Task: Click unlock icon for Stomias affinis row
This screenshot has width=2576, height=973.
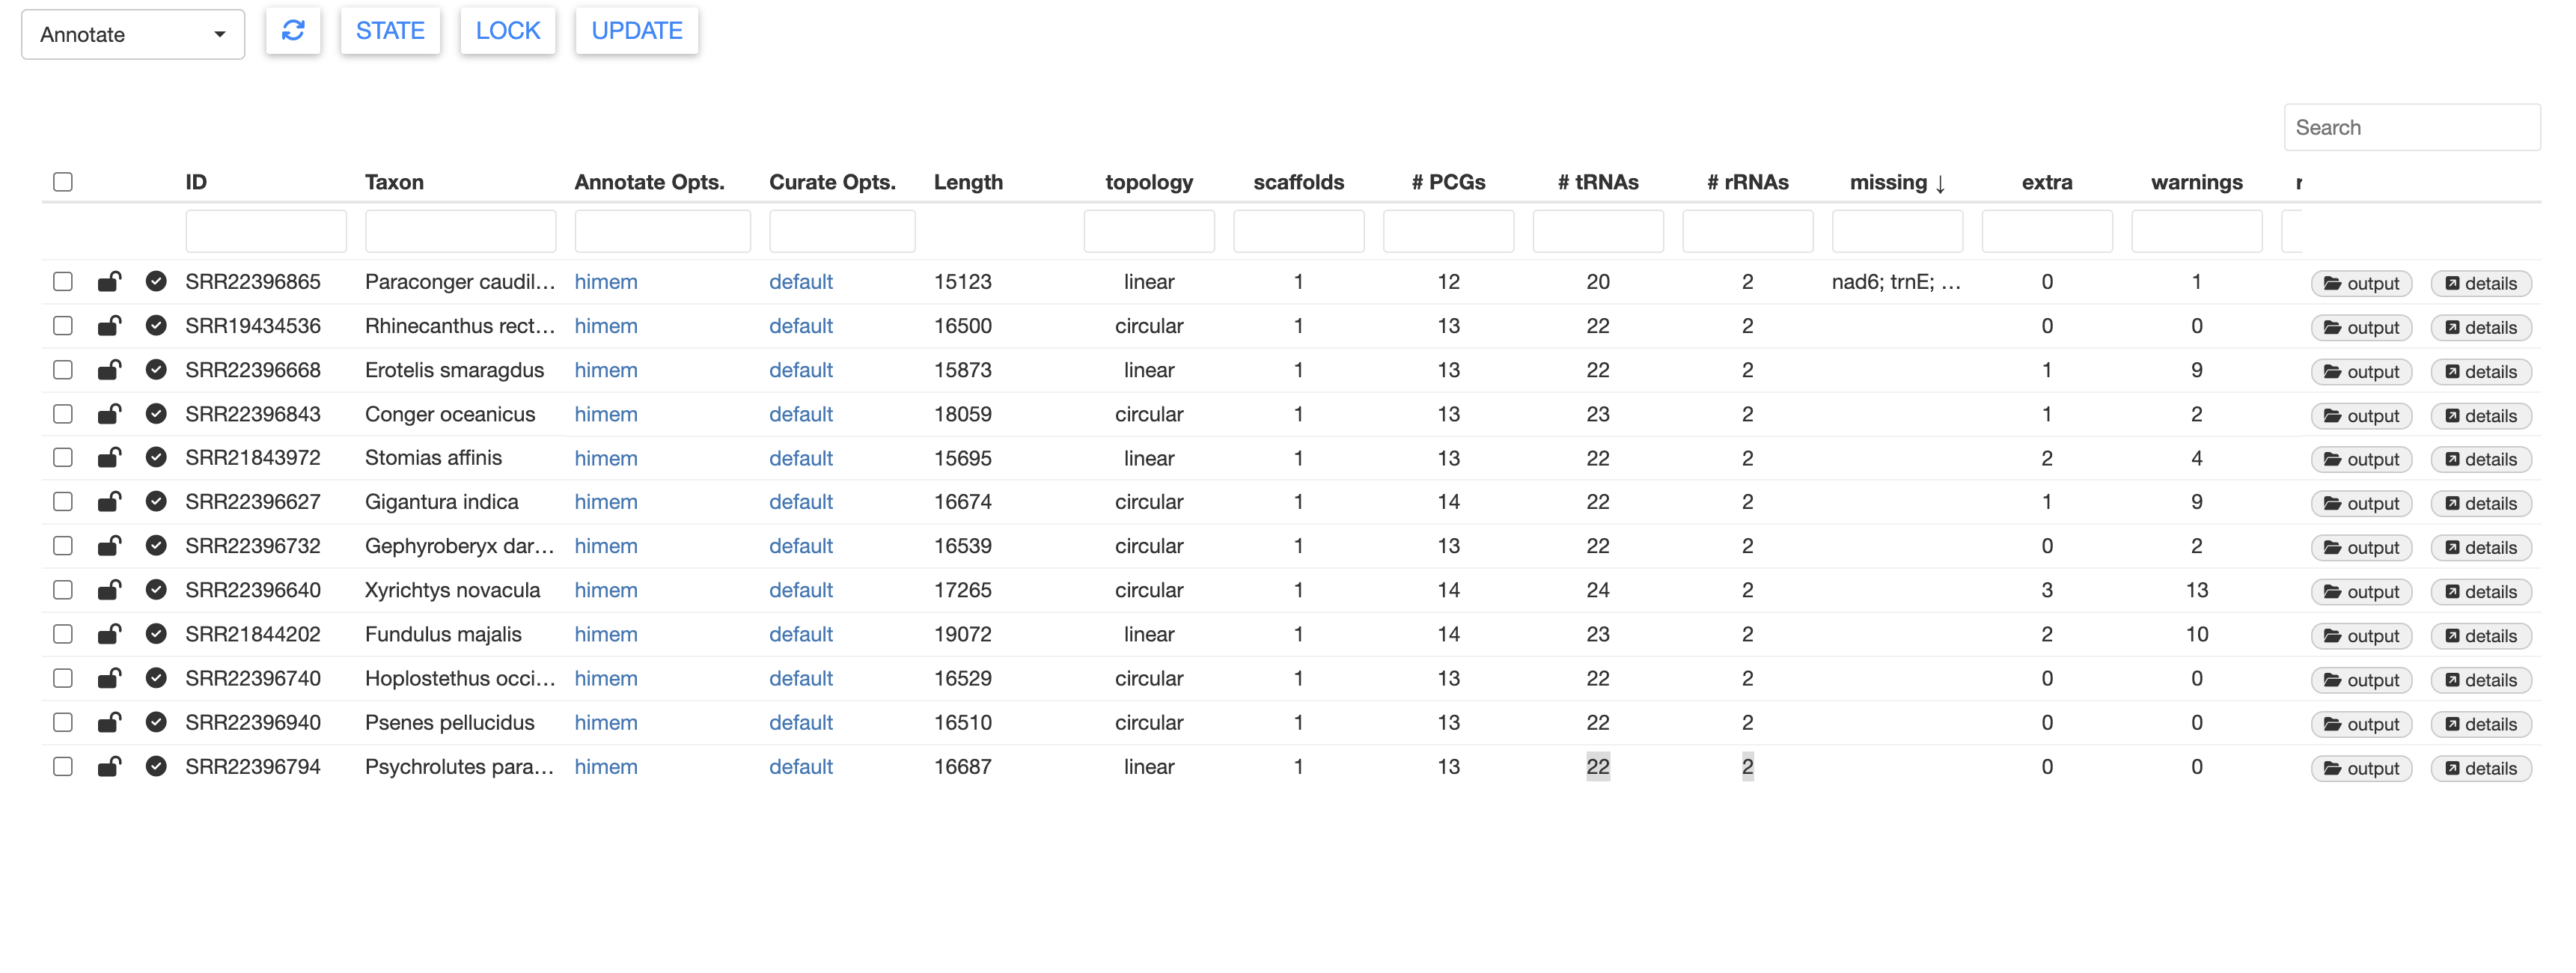Action: (109, 458)
